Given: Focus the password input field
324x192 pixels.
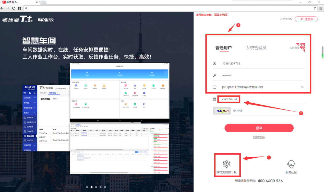Looking at the screenshot, I should 259,75.
